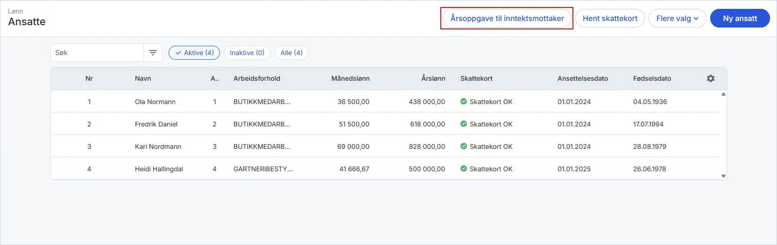Open employee Fredrik Daniel
The width and height of the screenshot is (777, 245).
pyautogui.click(x=156, y=124)
